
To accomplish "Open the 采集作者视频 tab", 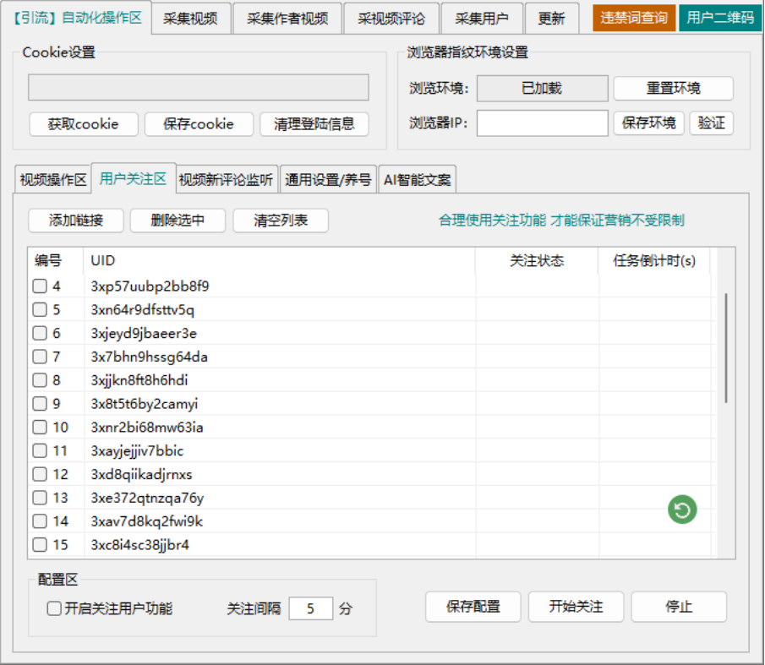I will (287, 19).
